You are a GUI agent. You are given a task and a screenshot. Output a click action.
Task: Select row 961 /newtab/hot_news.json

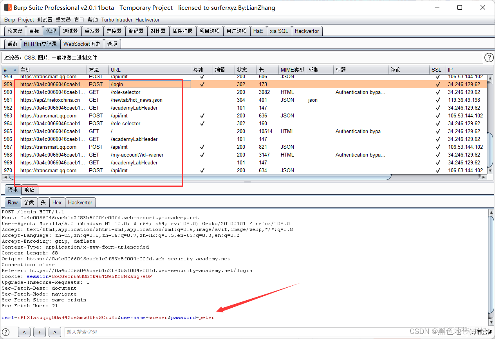(245, 100)
